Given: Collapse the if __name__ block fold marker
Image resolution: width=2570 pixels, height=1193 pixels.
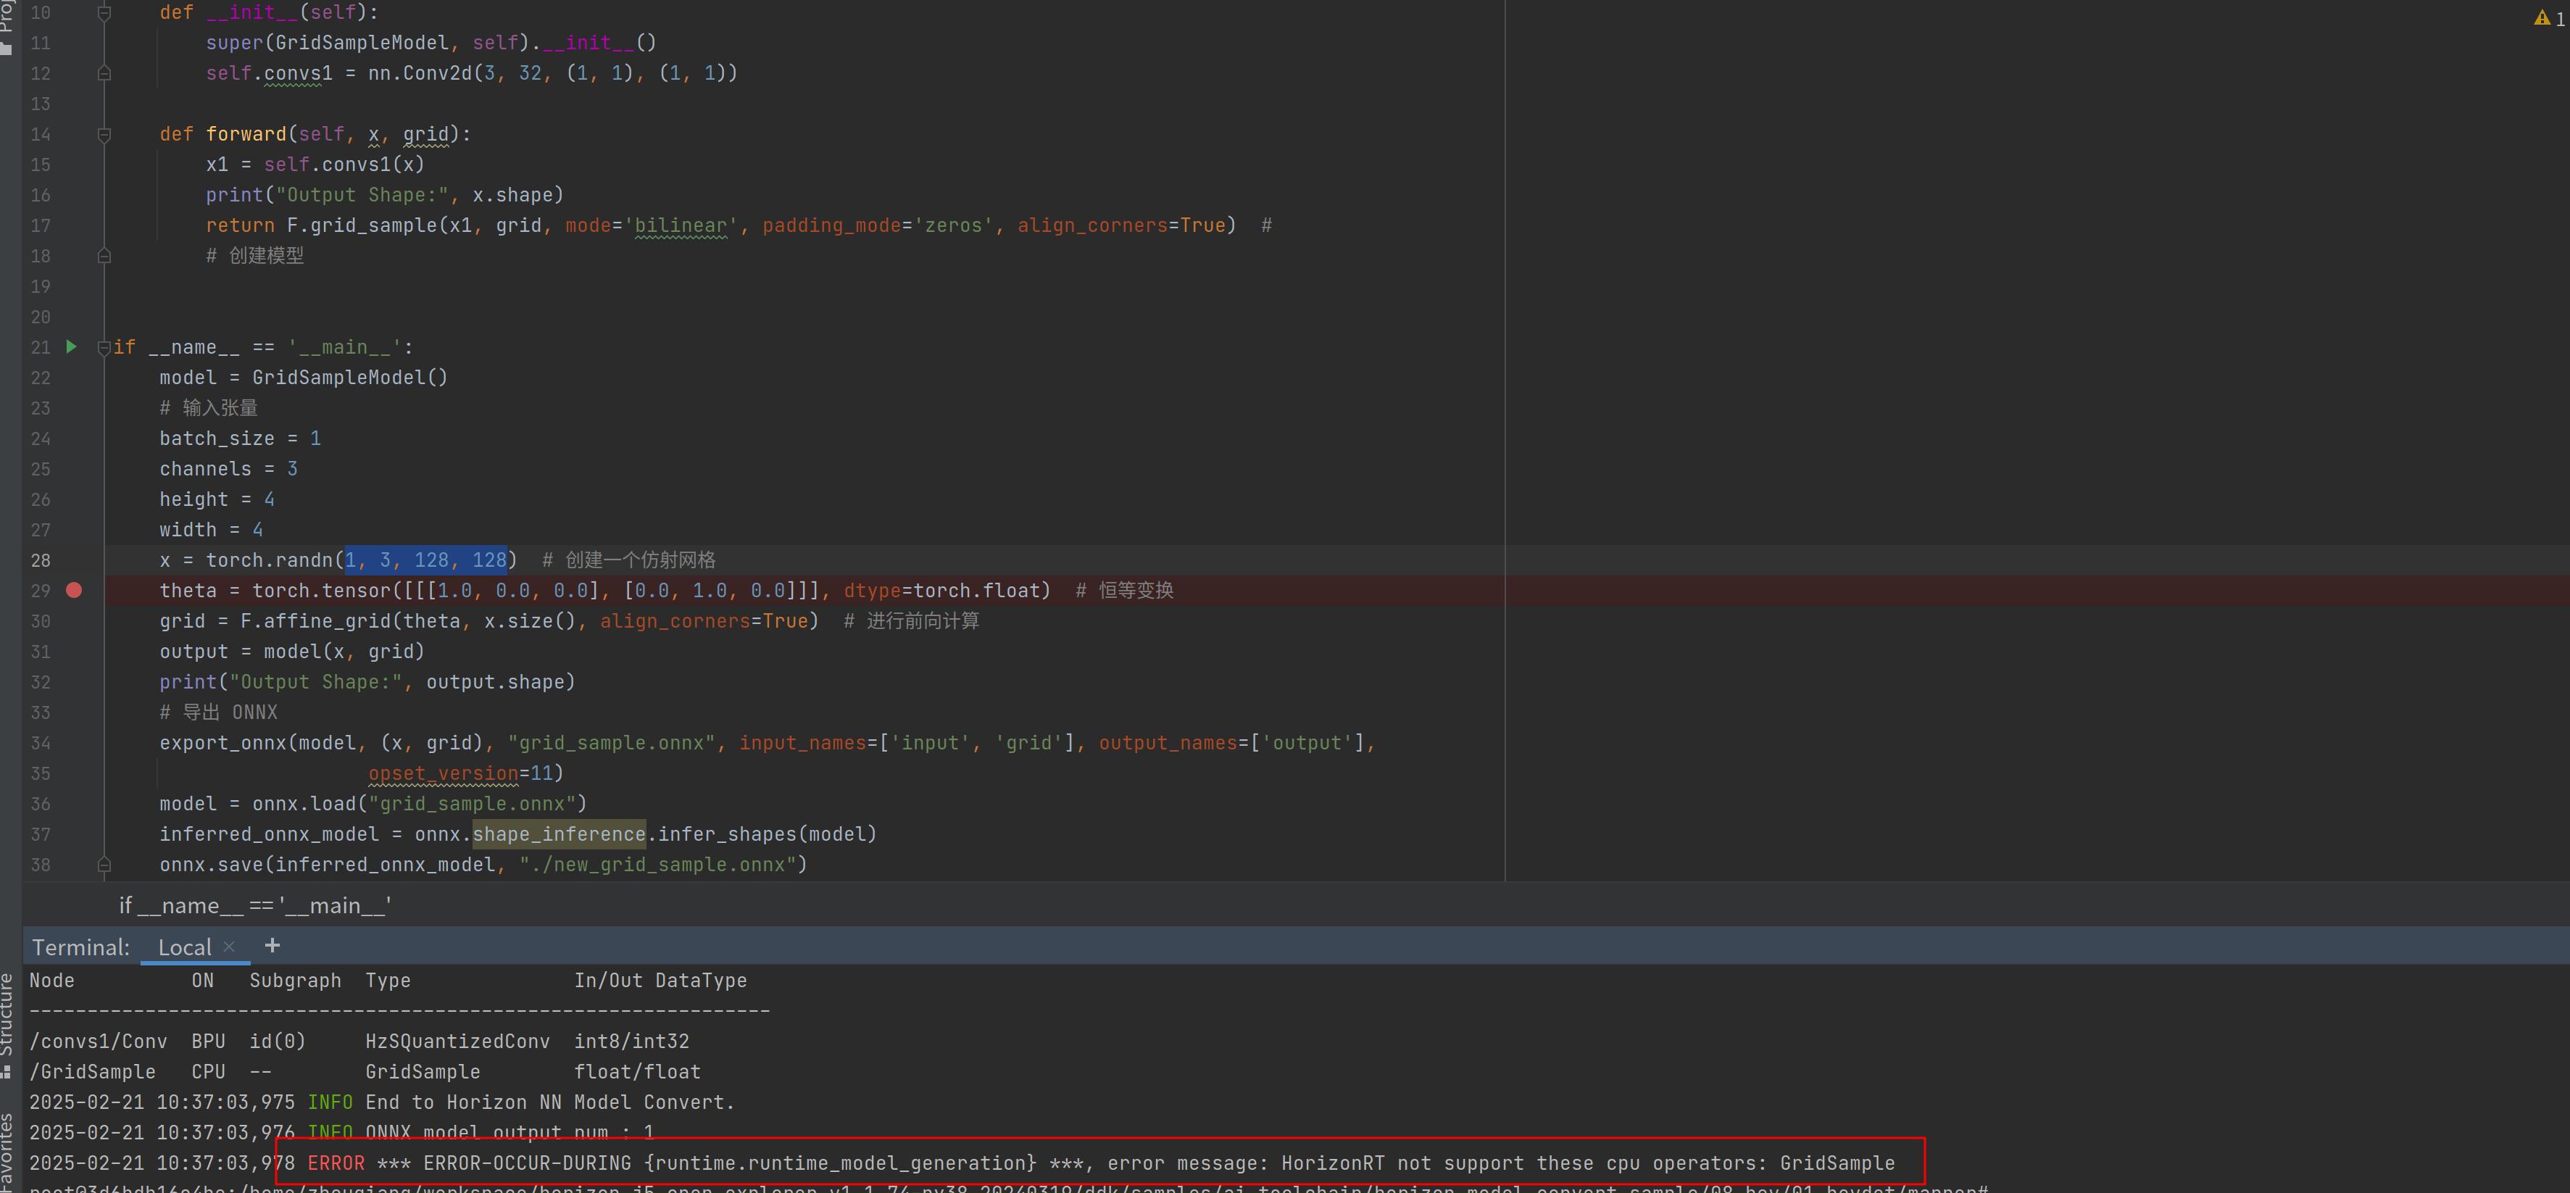Looking at the screenshot, I should [x=104, y=347].
